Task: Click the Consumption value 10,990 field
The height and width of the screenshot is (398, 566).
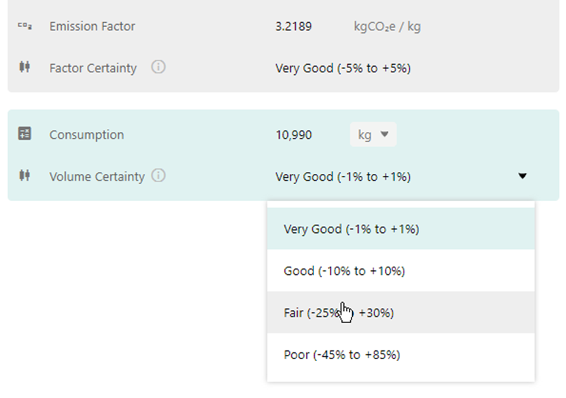Action: 293,135
